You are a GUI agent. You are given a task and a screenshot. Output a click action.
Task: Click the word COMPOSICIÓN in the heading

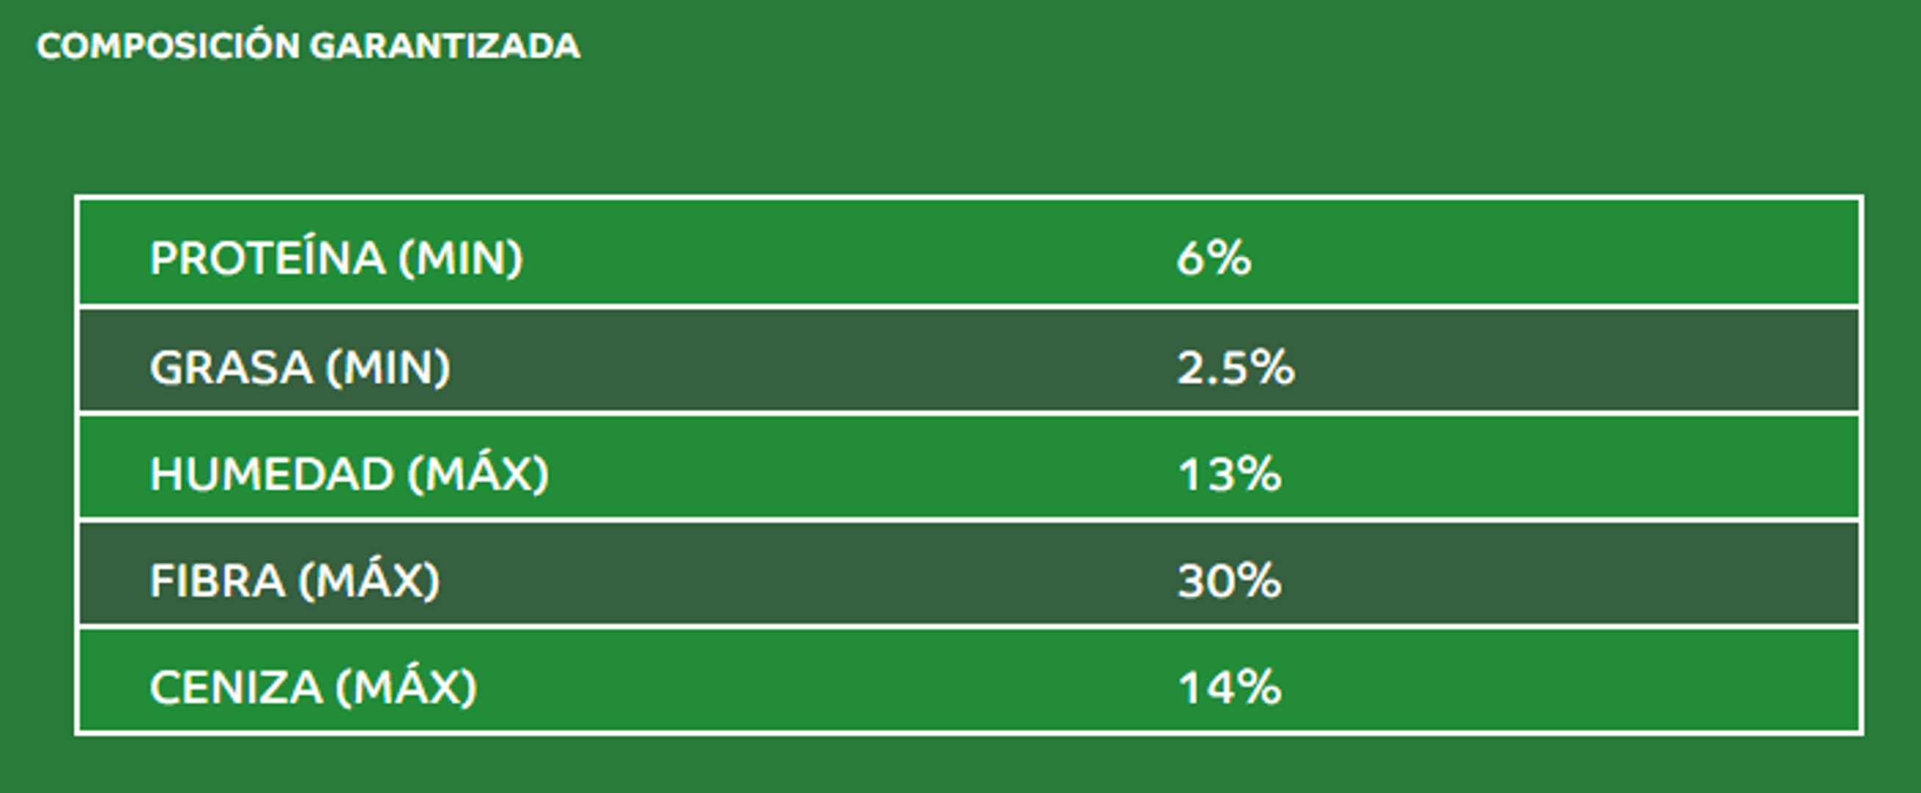pyautogui.click(x=168, y=46)
